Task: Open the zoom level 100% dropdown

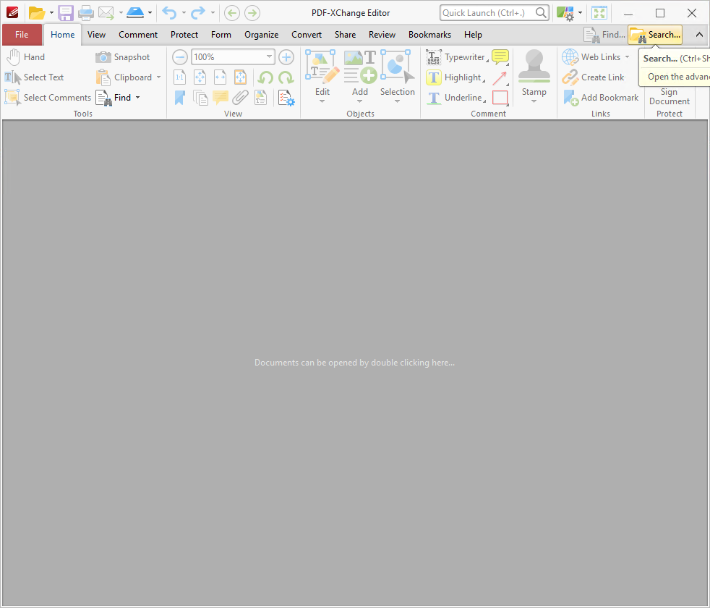Action: [x=269, y=57]
